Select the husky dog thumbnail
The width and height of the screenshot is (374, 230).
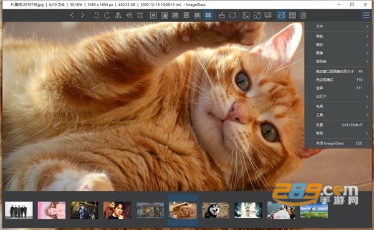[216, 210]
